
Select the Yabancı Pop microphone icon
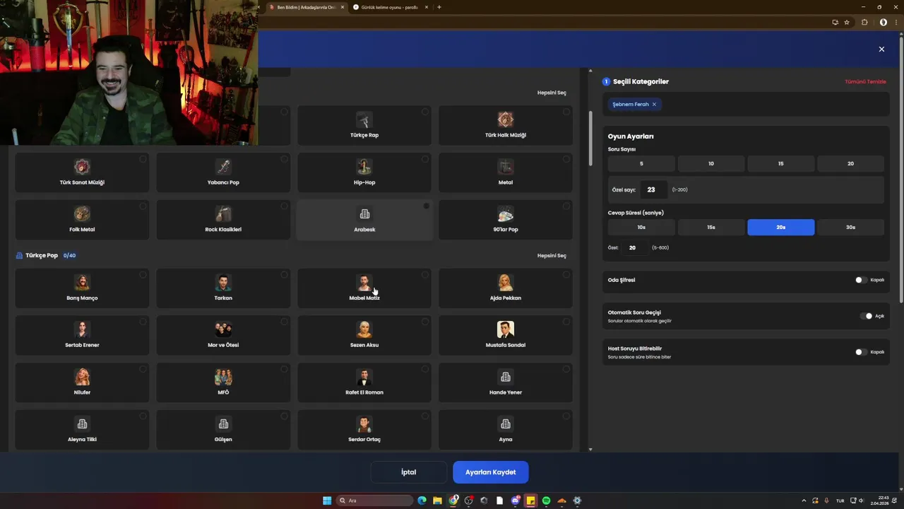223,167
